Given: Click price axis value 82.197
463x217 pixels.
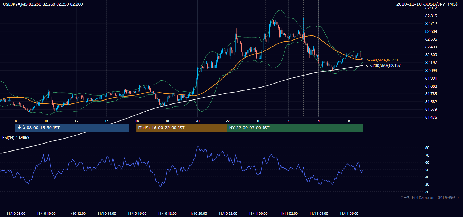Looking at the screenshot, I should tap(431, 63).
